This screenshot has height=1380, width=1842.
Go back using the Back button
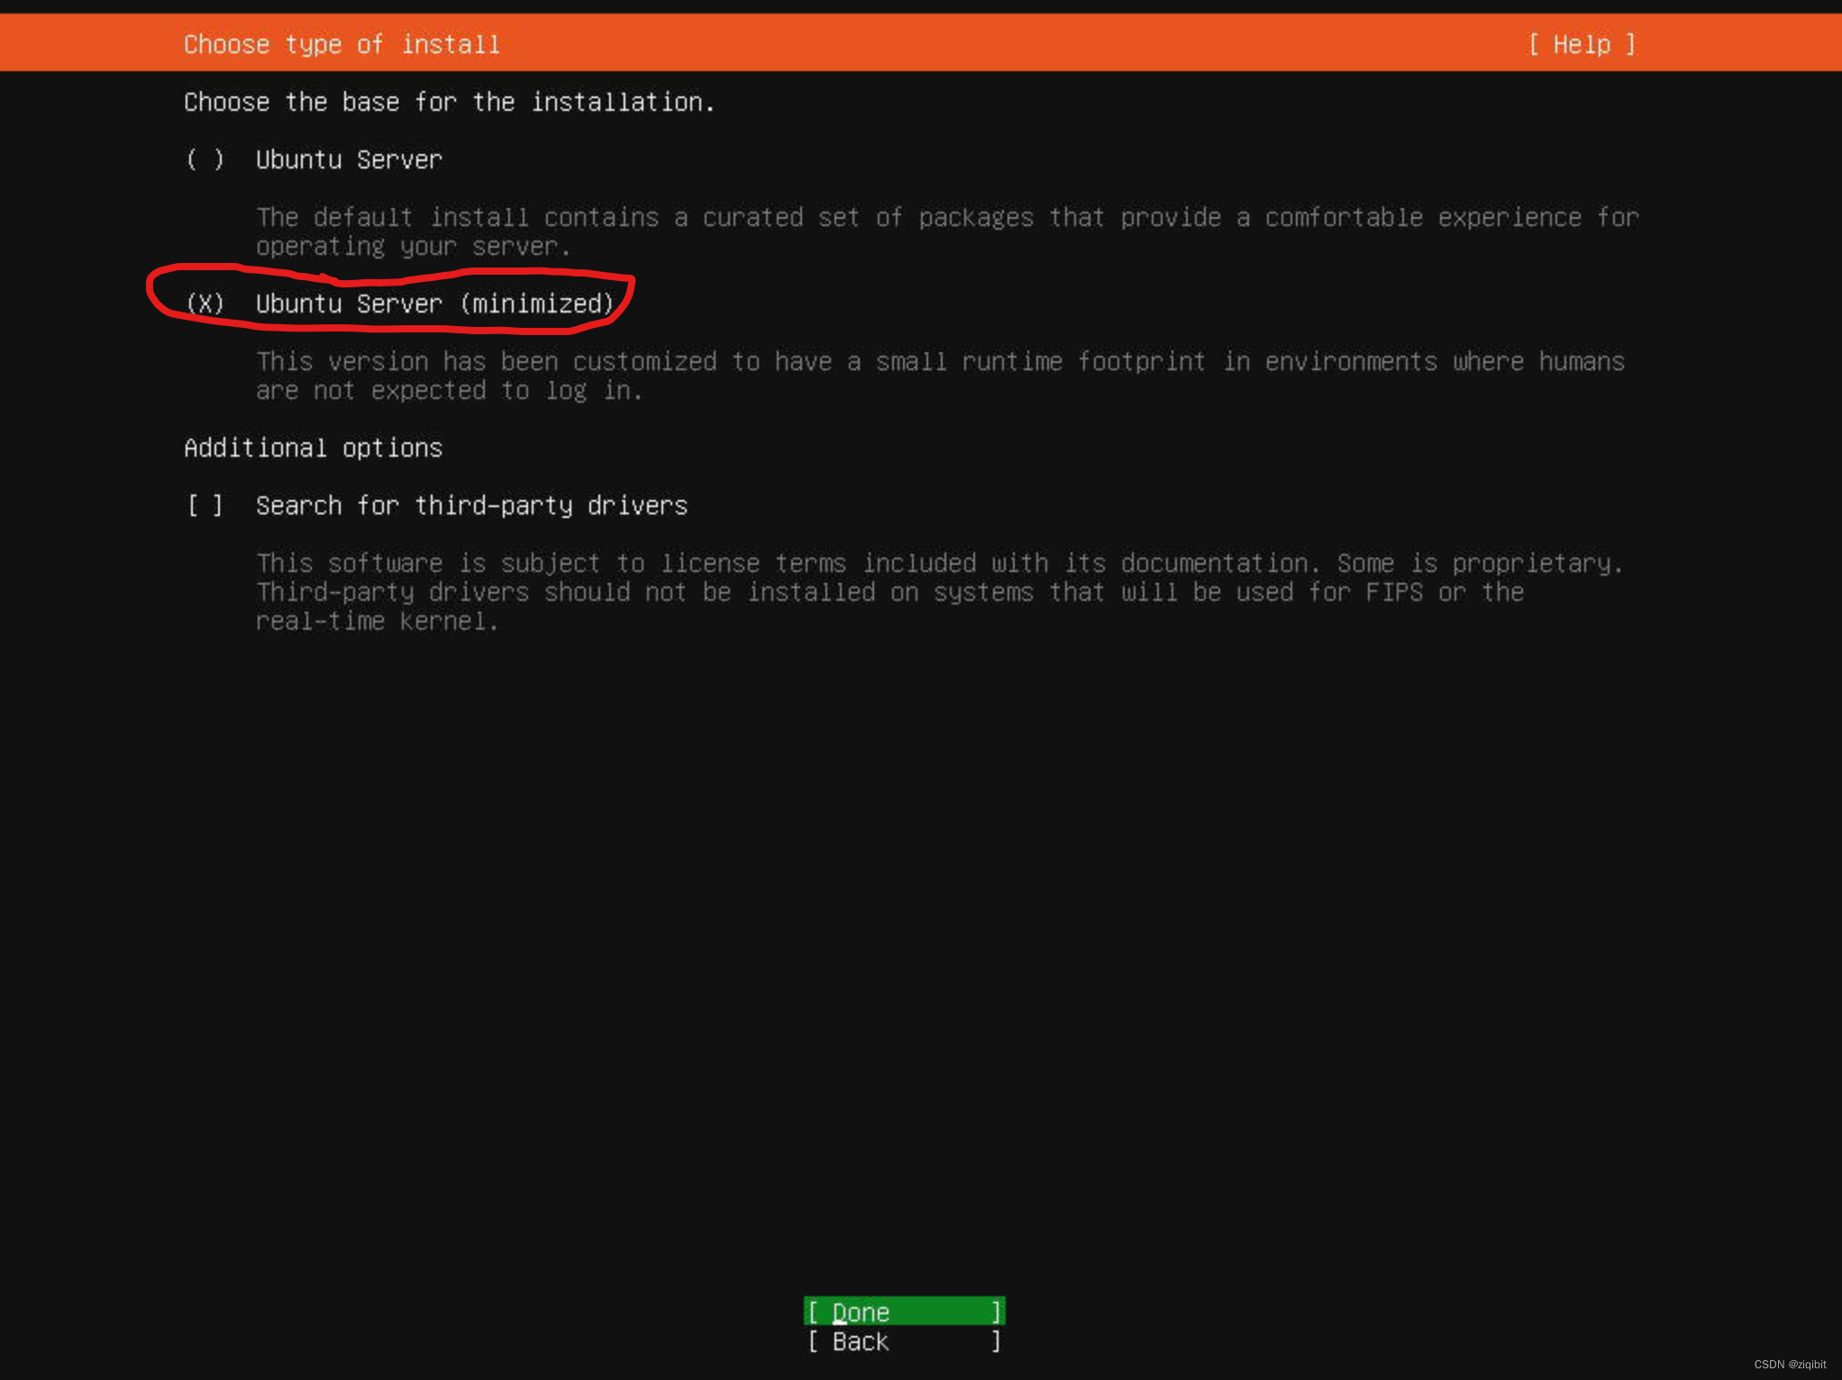(904, 1341)
